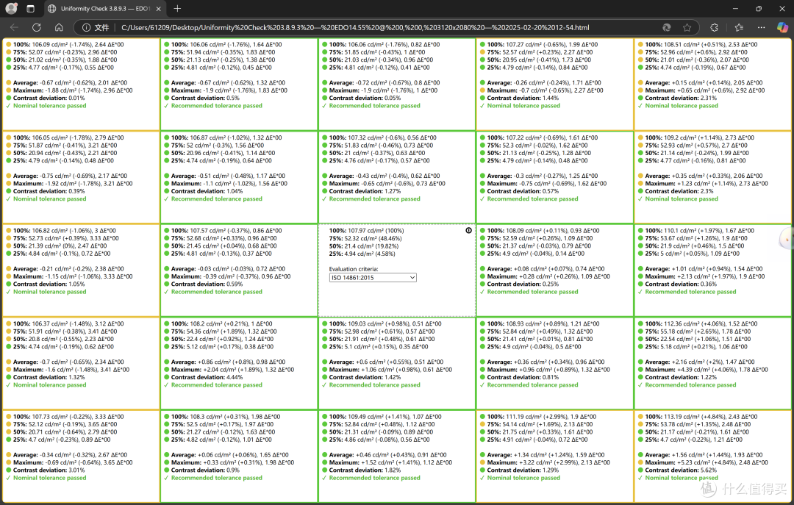Click the "Evaluation criteria:" label

click(354, 269)
